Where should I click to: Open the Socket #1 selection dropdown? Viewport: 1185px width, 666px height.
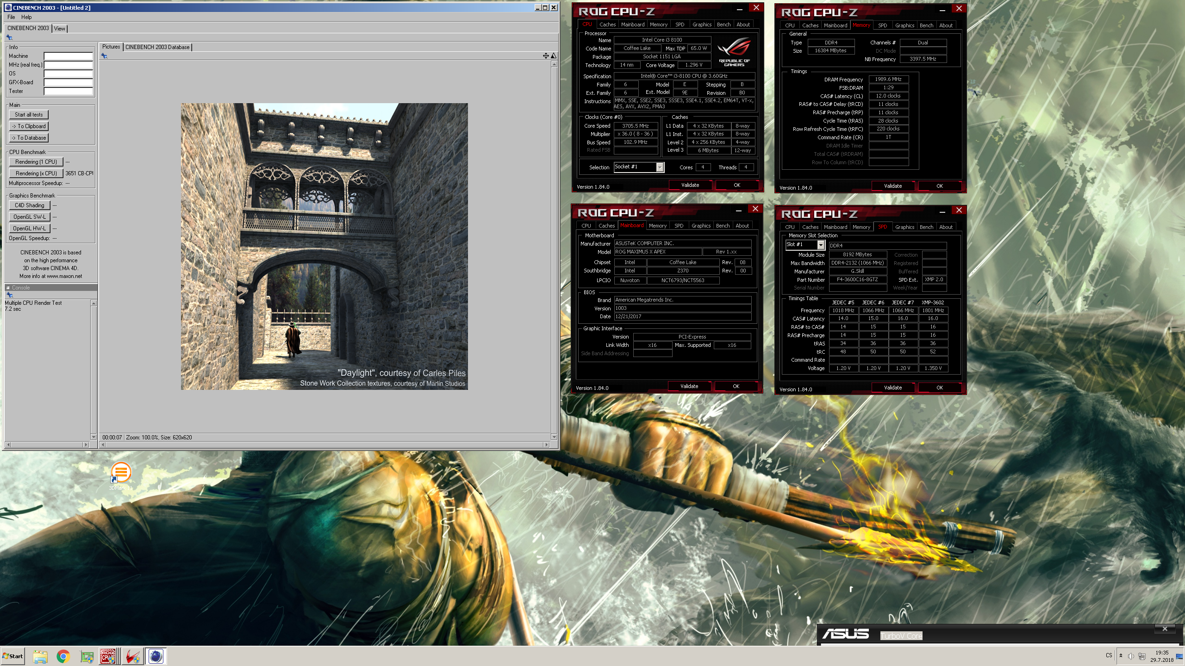tap(660, 167)
